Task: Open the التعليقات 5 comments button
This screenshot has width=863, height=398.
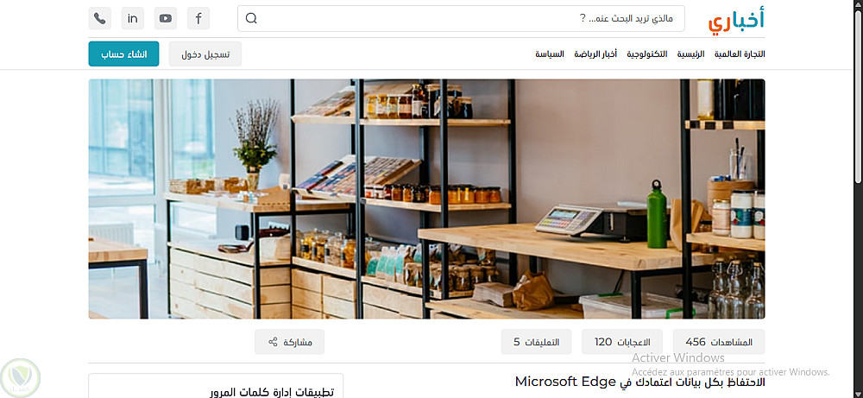Action: [536, 342]
